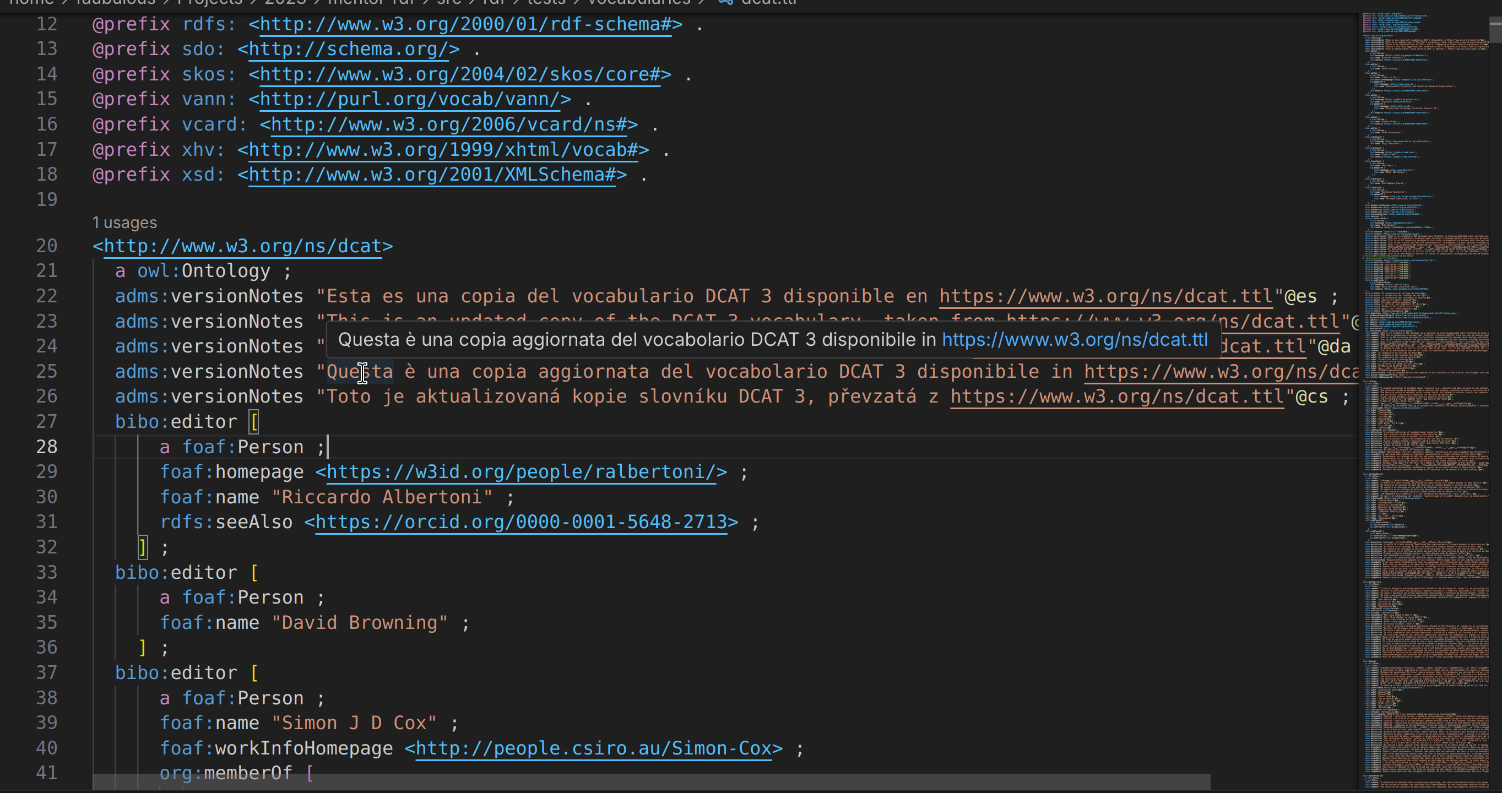1502x793 pixels.
Task: Click line number 28 in the gutter
Action: pyautogui.click(x=47, y=447)
